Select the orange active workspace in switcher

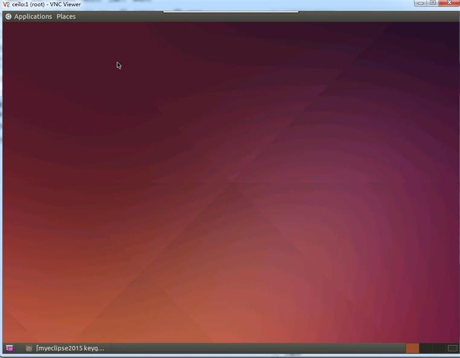(x=412, y=348)
